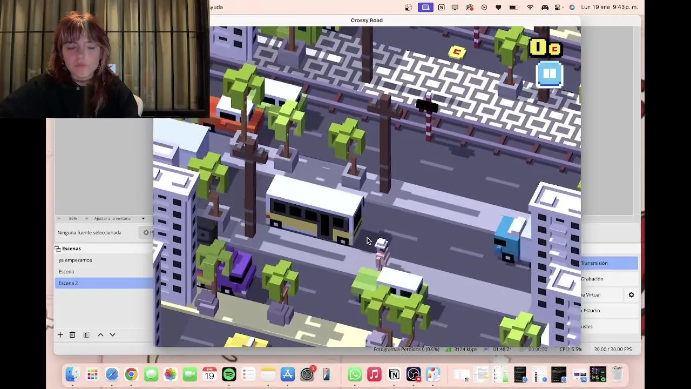691x389 pixels.
Task: Add a new scene in OBS
Action: pos(60,334)
